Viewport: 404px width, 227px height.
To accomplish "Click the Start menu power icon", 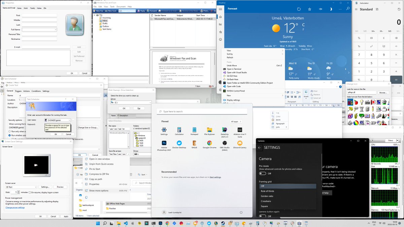I will coord(241,213).
